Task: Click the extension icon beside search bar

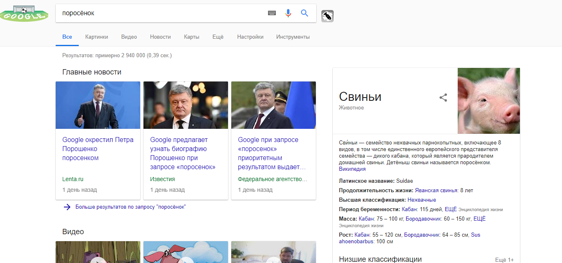Action: pyautogui.click(x=327, y=16)
